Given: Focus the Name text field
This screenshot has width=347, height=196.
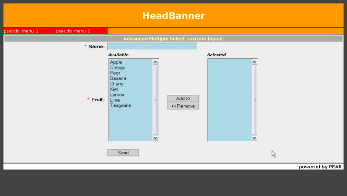Looking at the screenshot, I should pyautogui.click(x=152, y=46).
